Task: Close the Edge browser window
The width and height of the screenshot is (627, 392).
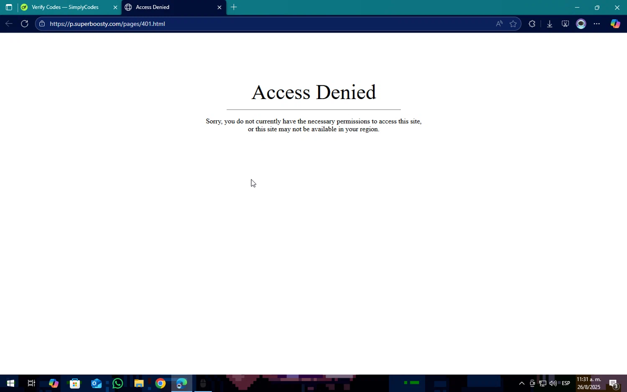Action: click(617, 7)
